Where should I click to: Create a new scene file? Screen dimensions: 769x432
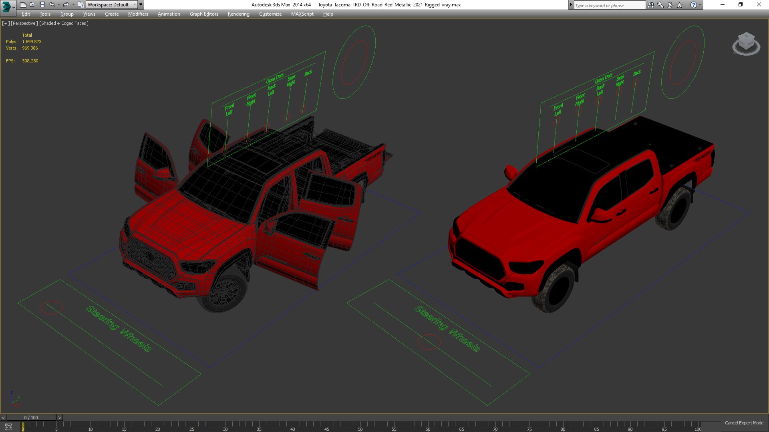click(23, 5)
